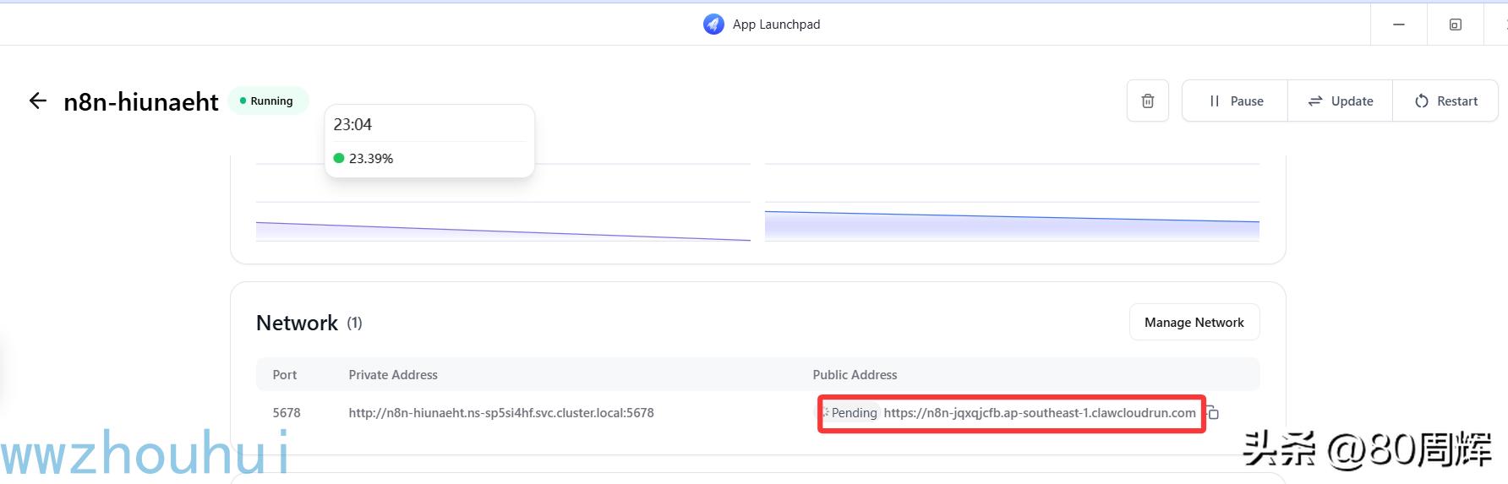Screen dimensions: 1508x484
Task: Click the private cluster.local address
Action: (500, 413)
